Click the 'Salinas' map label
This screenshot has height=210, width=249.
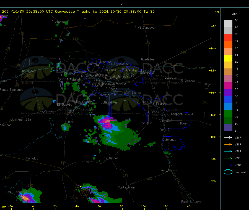point(48,112)
